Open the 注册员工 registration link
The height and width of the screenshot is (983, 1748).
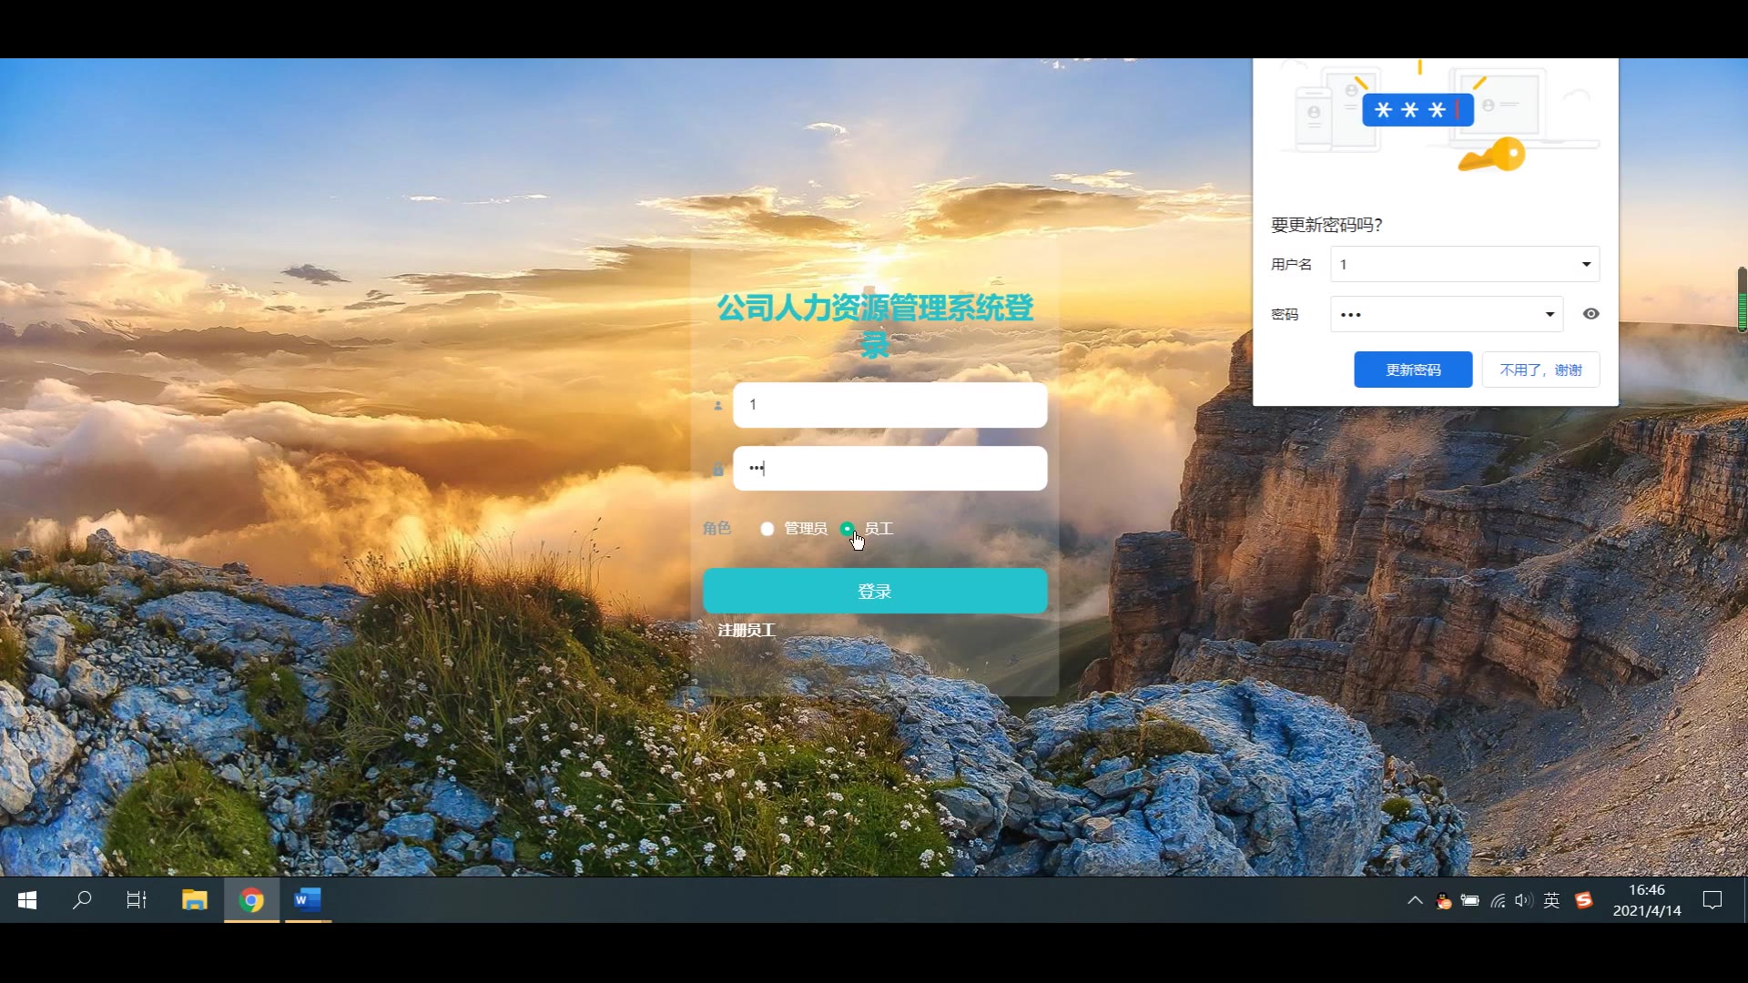tap(747, 630)
